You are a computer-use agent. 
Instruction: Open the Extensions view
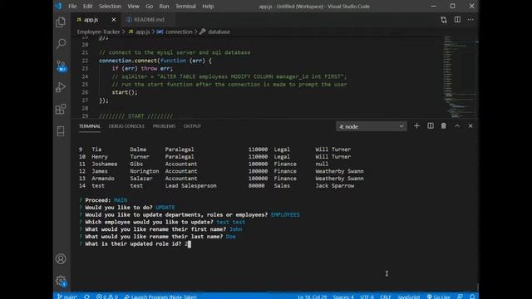pos(61,109)
